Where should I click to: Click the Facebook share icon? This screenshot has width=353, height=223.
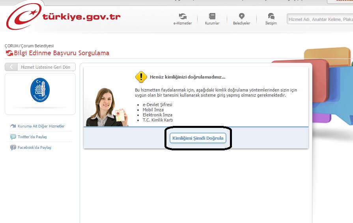13,148
